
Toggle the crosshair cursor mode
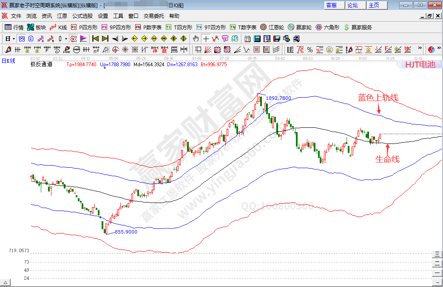pyautogui.click(x=206, y=38)
